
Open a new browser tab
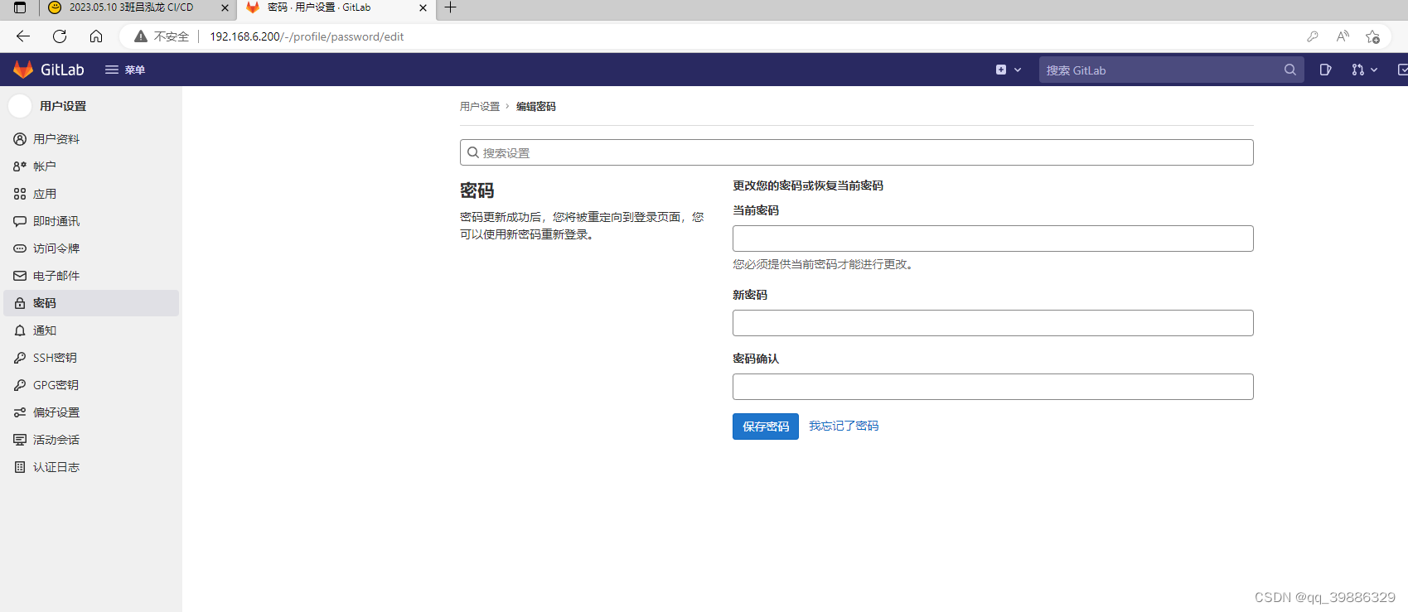[451, 7]
